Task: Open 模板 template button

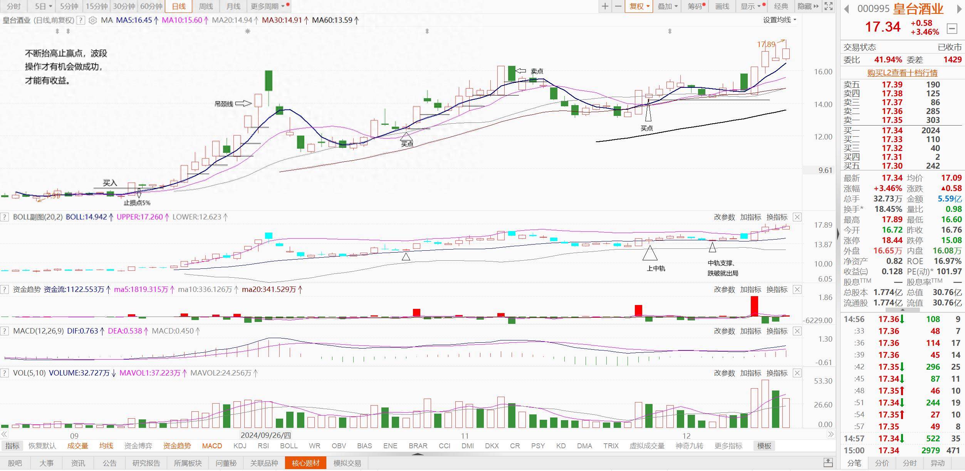Action: [764, 446]
